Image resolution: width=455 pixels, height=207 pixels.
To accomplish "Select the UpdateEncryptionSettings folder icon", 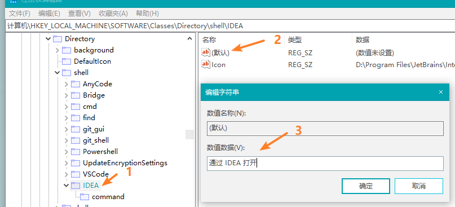I will (x=76, y=163).
